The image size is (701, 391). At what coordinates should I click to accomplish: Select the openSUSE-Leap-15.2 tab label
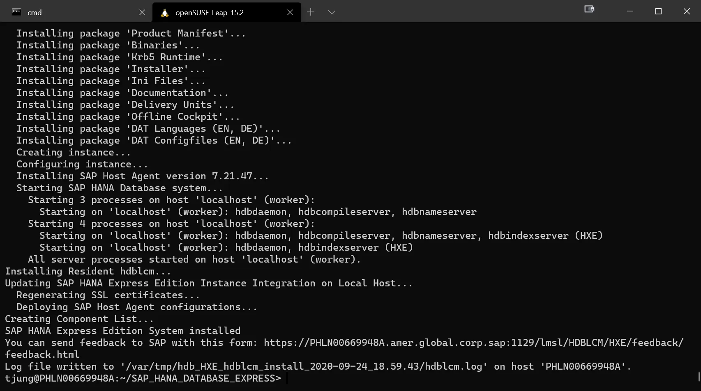pos(210,13)
